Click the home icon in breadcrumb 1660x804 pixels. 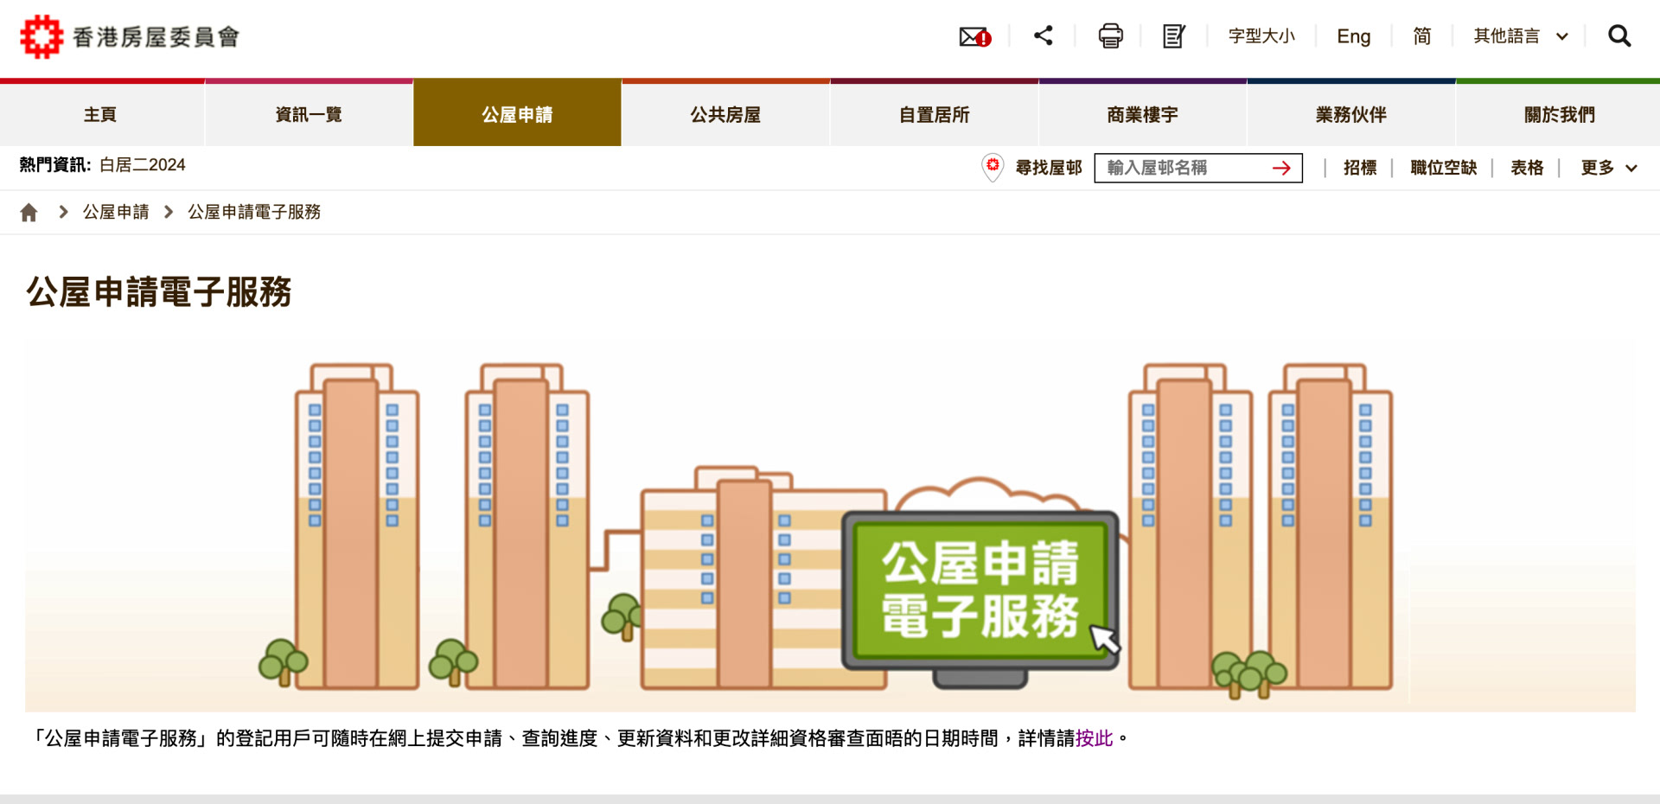point(29,212)
